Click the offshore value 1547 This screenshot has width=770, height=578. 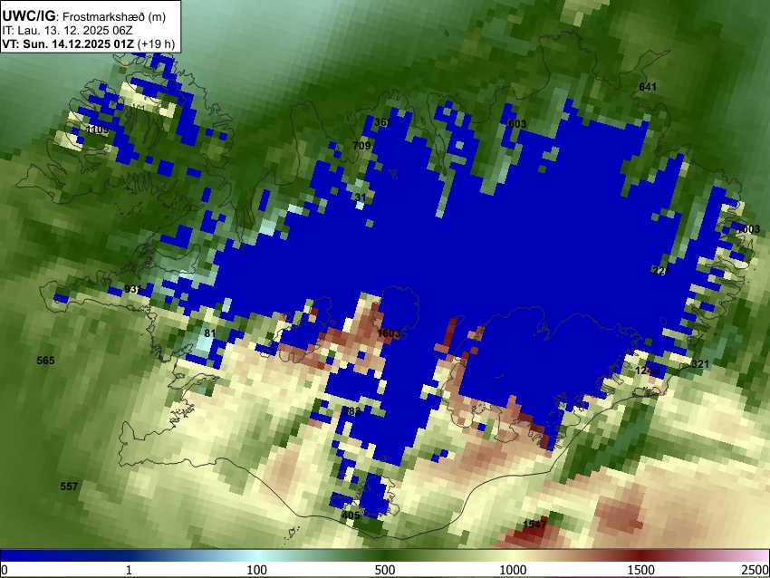(534, 524)
